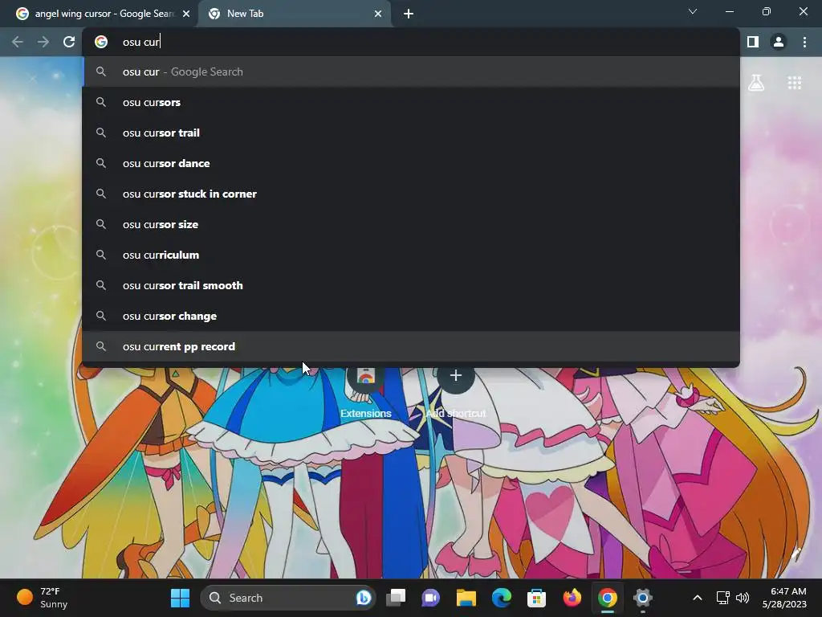Close the New Tab tab
This screenshot has width=822, height=617.
(378, 14)
